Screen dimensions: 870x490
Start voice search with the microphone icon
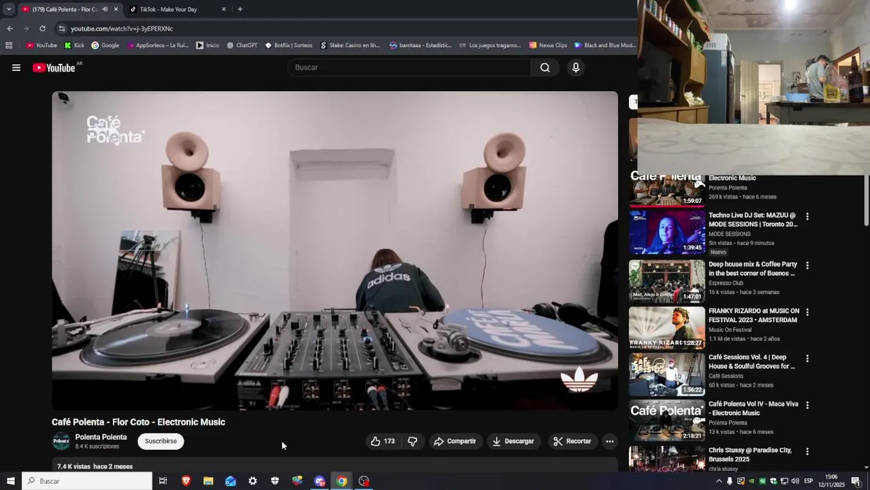point(576,67)
